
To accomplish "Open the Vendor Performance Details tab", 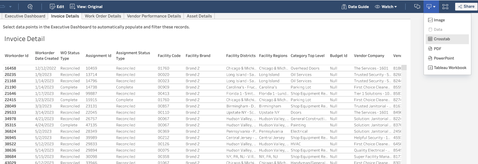I will 154,16.
